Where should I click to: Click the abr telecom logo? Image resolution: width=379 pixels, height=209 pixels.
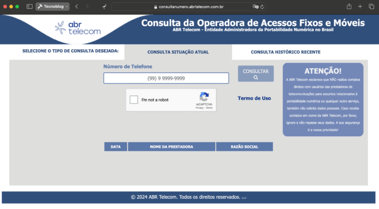[x=78, y=28]
